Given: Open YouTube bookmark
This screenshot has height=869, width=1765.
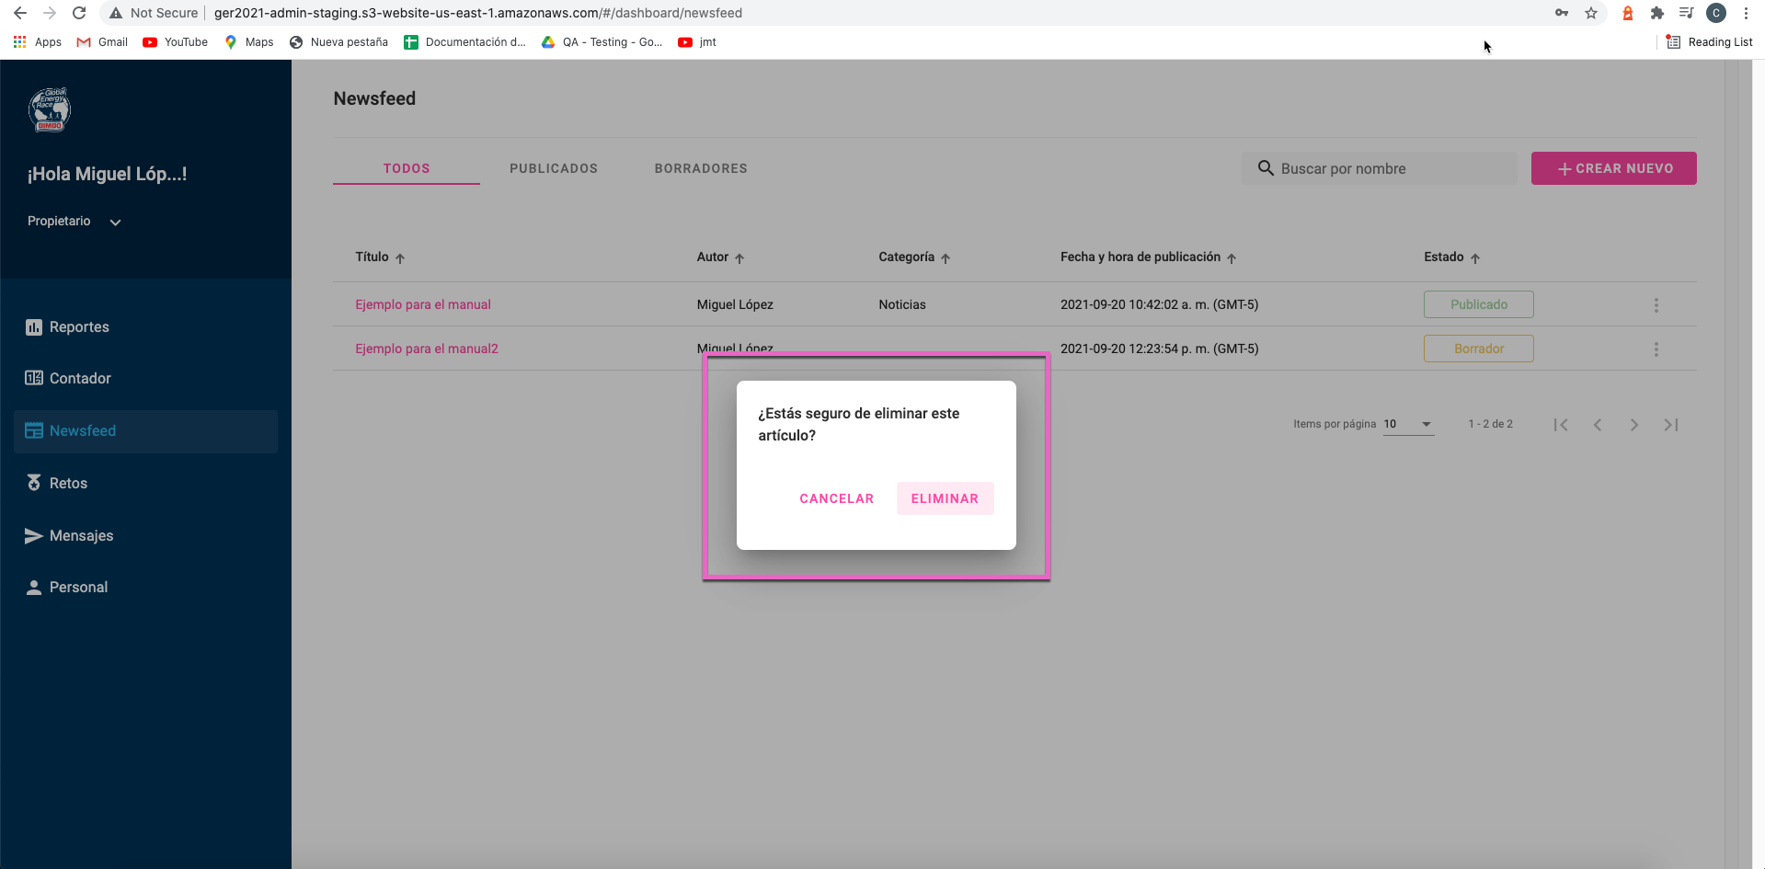Looking at the screenshot, I should (x=176, y=42).
